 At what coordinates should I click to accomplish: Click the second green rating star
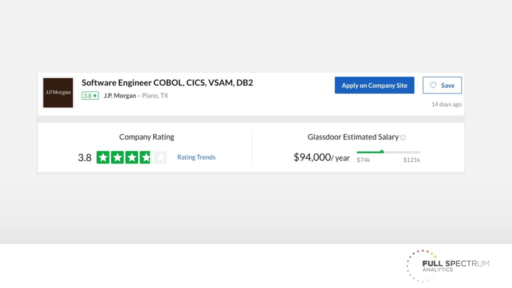click(117, 157)
